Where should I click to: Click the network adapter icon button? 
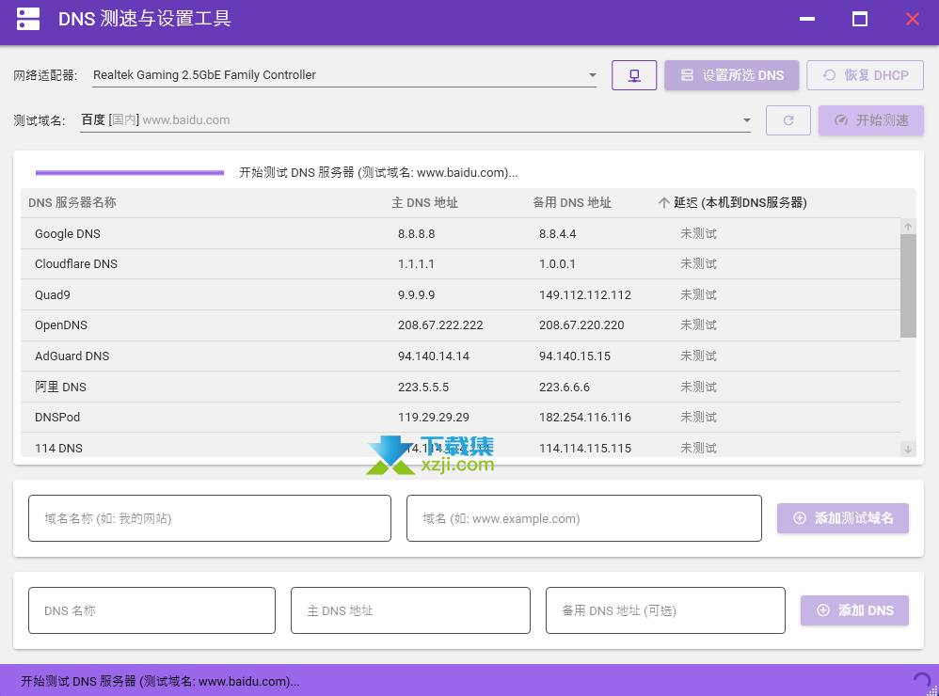[634, 75]
